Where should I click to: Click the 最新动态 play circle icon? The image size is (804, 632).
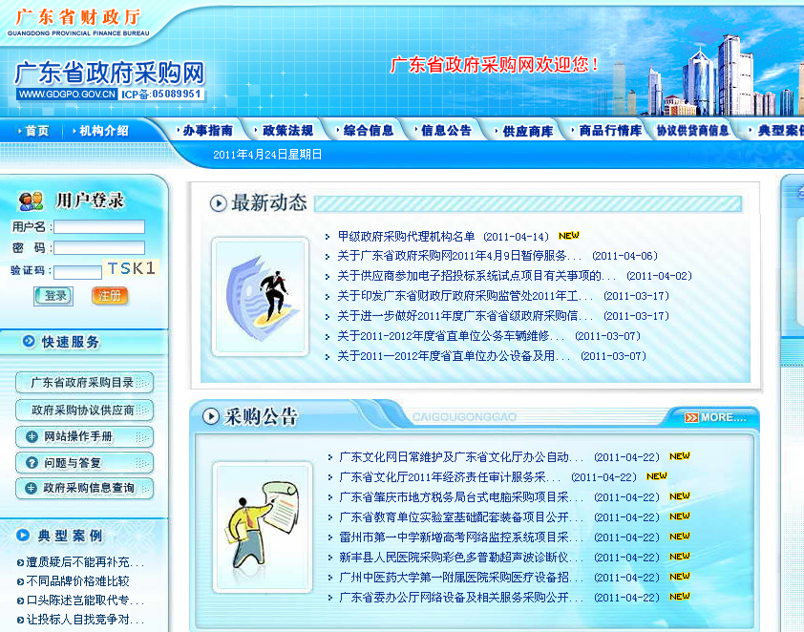[218, 203]
